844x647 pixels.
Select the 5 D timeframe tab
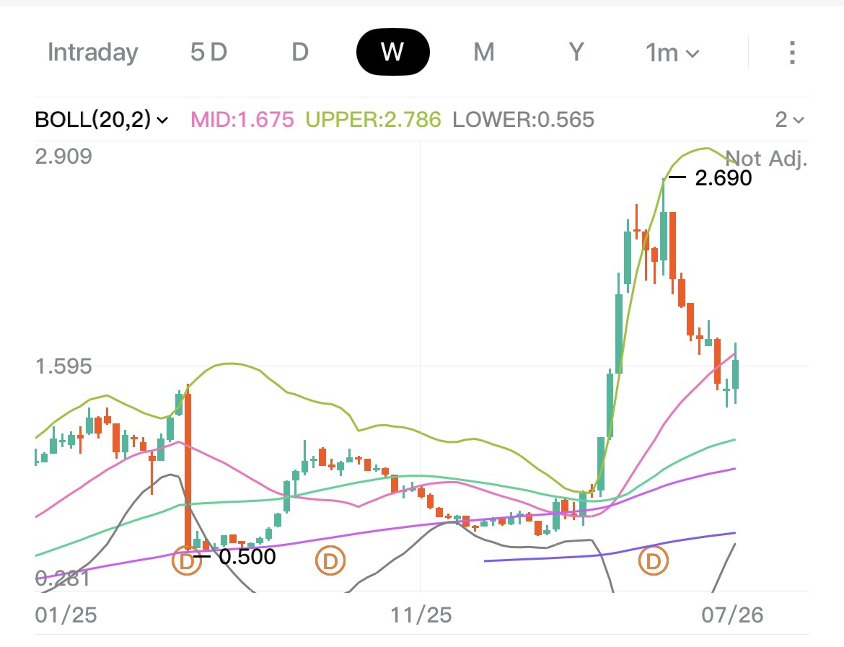(x=209, y=52)
